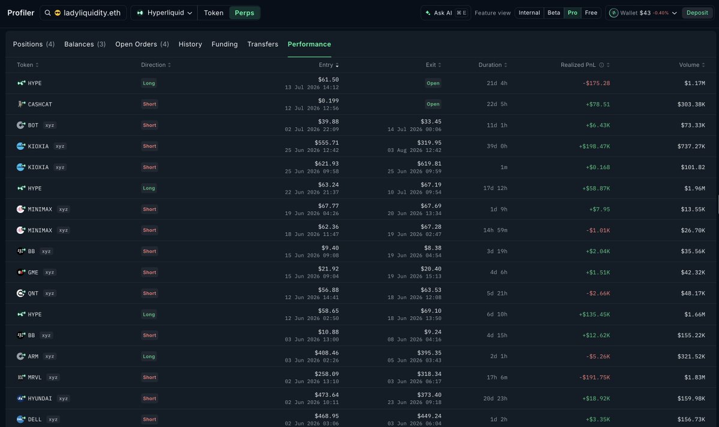This screenshot has height=427, width=719.
Task: Click the CASHCAT token icon
Action: point(21,104)
